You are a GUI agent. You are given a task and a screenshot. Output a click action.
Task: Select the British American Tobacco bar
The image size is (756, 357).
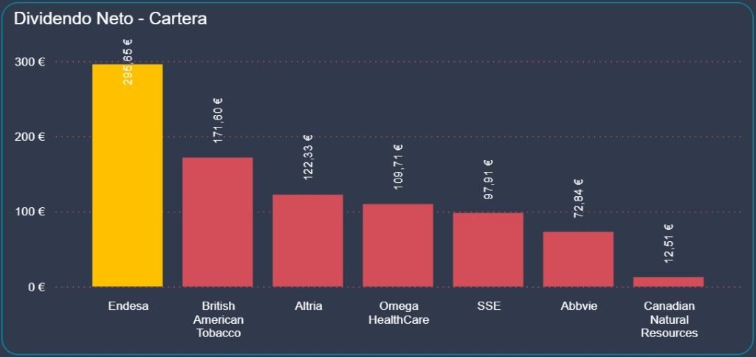tap(217, 221)
